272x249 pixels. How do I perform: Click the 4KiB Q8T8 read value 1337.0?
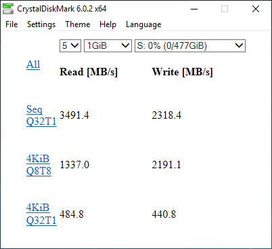point(74,165)
